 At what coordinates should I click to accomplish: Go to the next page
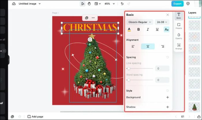point(189,117)
